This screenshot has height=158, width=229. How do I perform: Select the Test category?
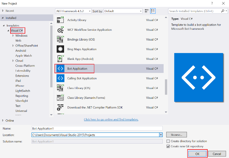click(x=18, y=106)
